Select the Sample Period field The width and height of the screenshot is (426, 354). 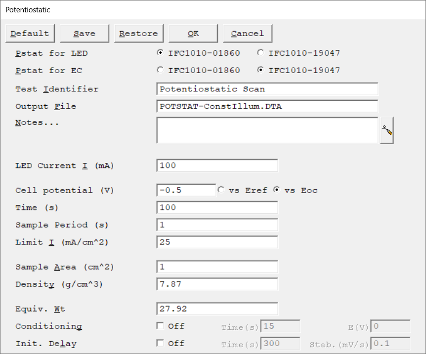[x=217, y=225]
